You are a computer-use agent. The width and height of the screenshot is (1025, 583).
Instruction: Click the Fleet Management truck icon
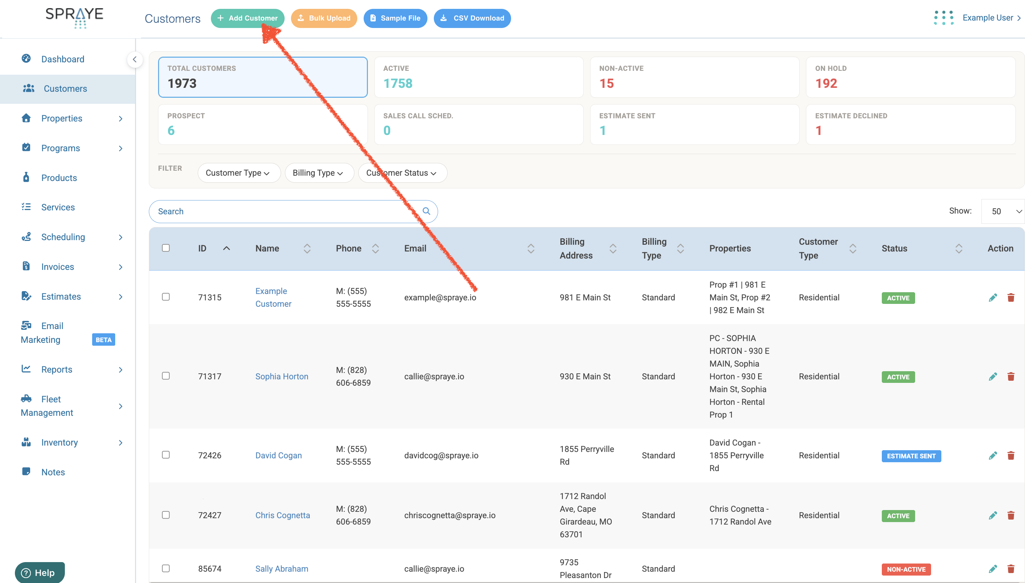(x=26, y=398)
